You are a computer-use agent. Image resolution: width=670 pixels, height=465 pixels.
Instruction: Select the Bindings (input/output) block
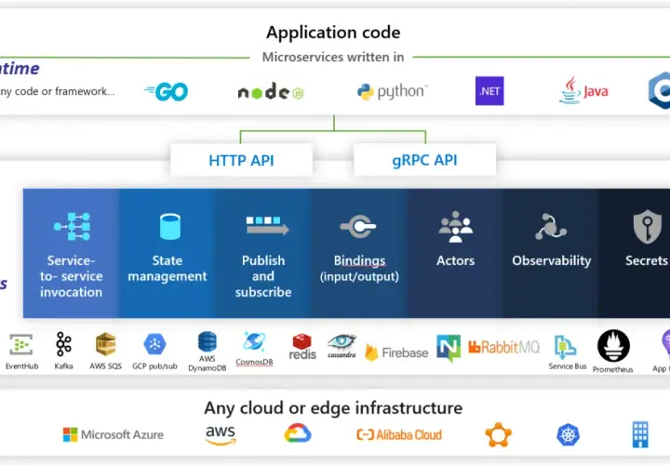click(359, 253)
